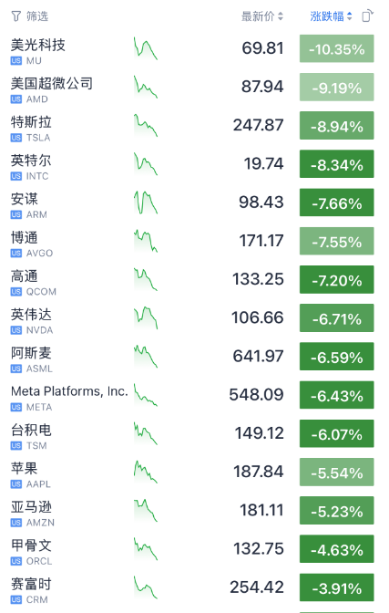
Task: Open Meta Platforms, Inc. stock details
Action: [192, 395]
